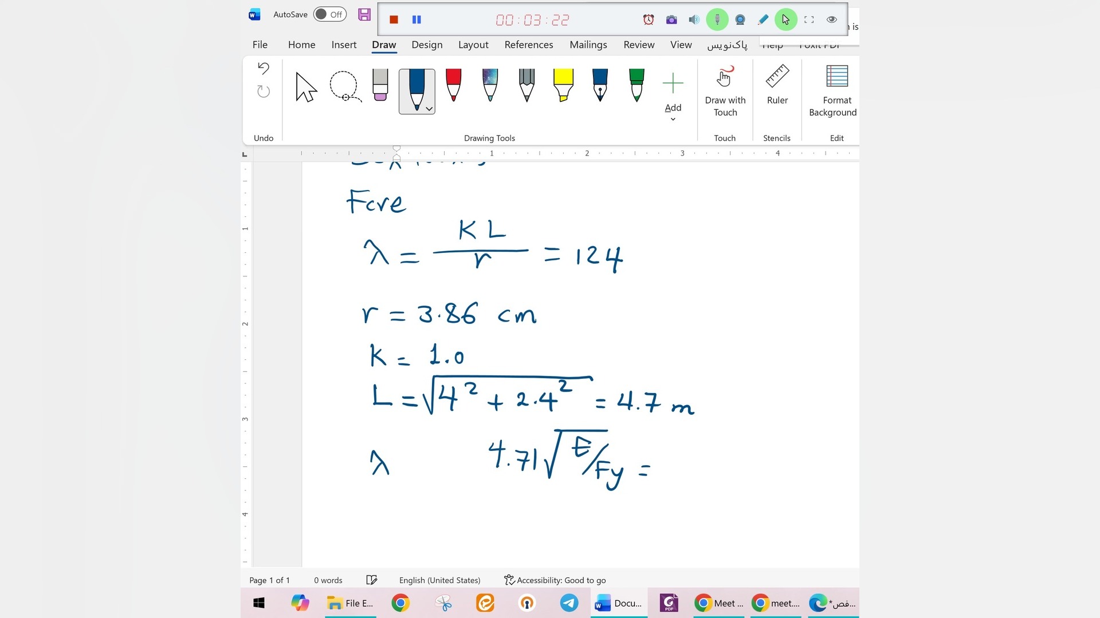
Task: Select the Lasso Select tool
Action: pyautogui.click(x=345, y=86)
